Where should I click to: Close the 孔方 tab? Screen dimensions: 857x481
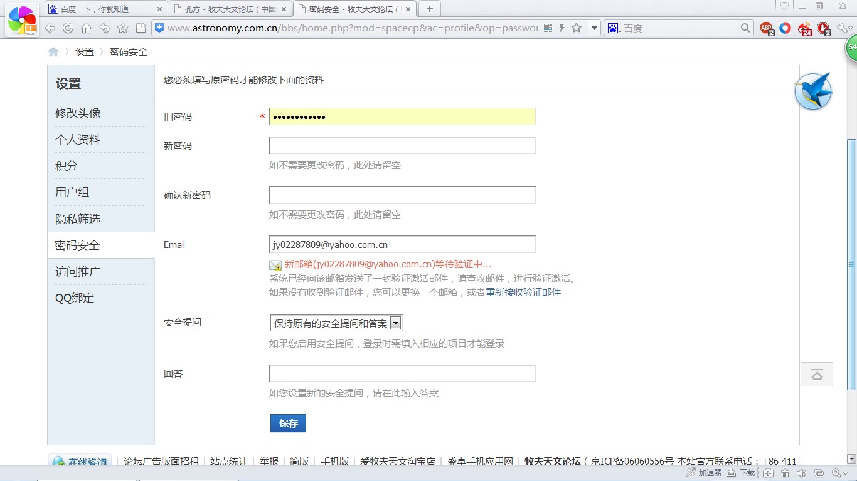pyautogui.click(x=284, y=9)
